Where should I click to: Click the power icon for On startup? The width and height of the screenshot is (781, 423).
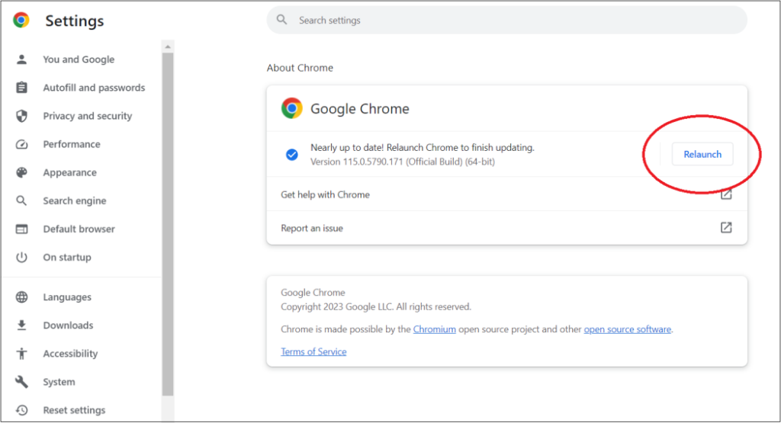(x=22, y=257)
